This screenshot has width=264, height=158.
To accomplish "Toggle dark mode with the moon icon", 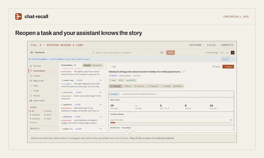I will click(227, 53).
